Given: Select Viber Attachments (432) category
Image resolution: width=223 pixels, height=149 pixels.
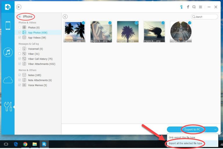Looking at the screenshot, I should [42, 64].
